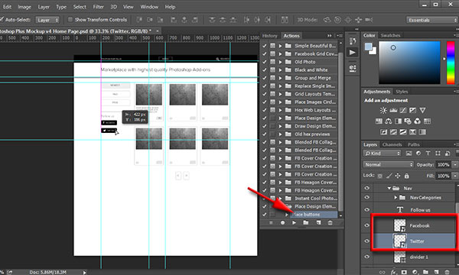Hide the Facebook layer eye icon

(367, 225)
